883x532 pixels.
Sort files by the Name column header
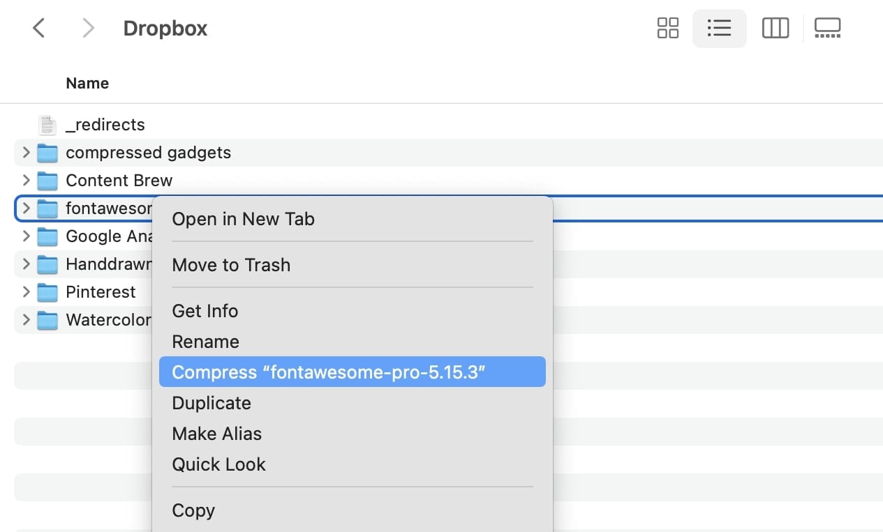[87, 83]
